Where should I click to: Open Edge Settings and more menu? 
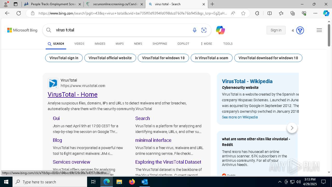point(315,13)
